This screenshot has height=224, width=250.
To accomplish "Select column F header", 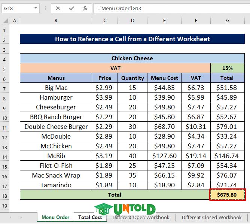I will [196, 21].
